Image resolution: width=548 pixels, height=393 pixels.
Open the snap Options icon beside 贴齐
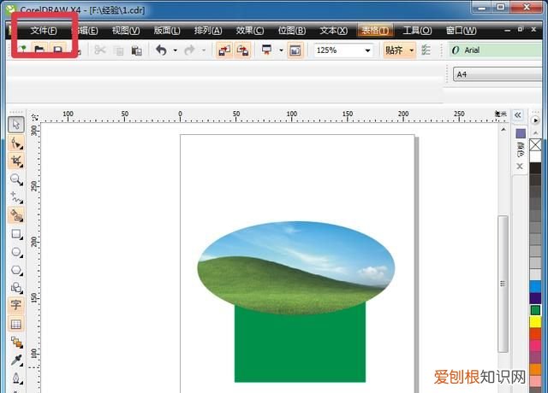pos(426,50)
